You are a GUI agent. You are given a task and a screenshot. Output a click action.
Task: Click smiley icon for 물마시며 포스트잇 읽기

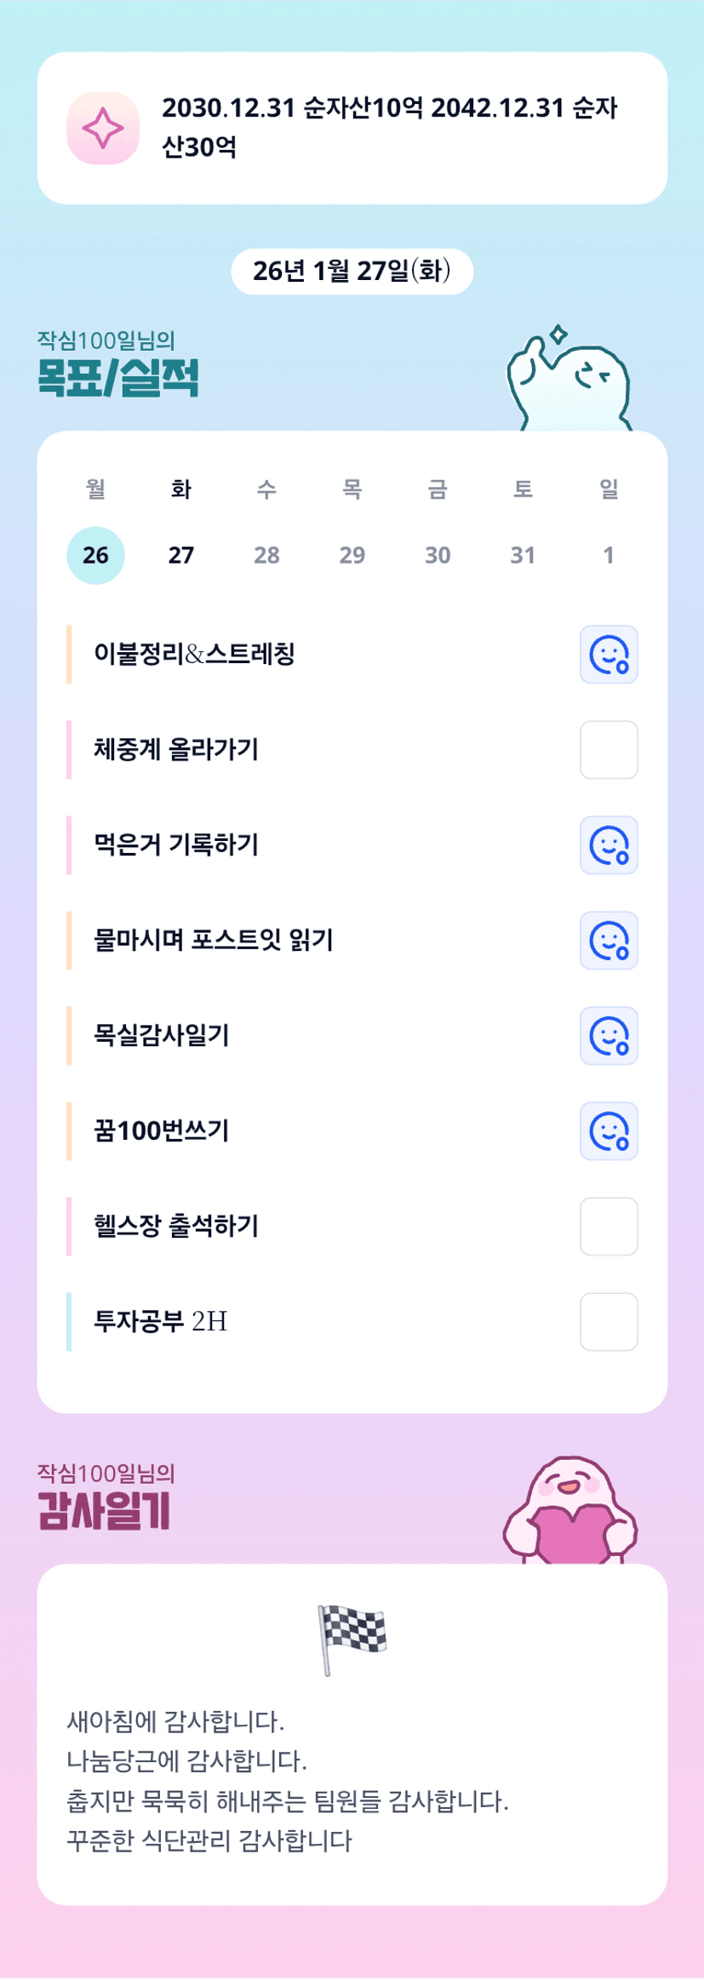pos(609,941)
